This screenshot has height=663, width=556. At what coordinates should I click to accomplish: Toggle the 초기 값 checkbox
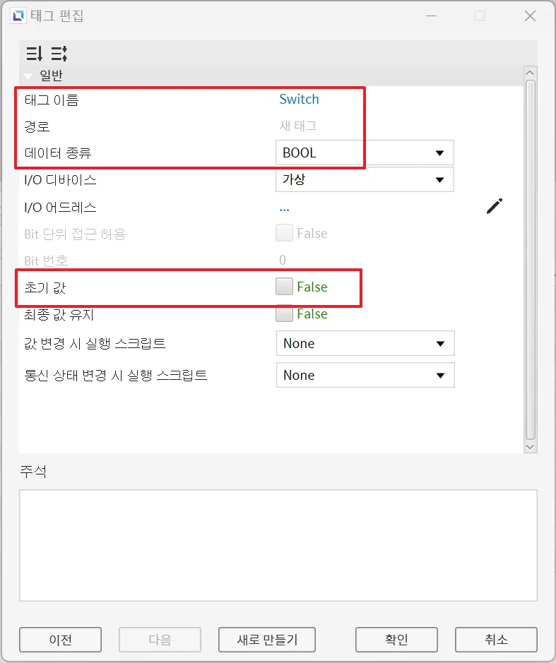click(x=284, y=287)
